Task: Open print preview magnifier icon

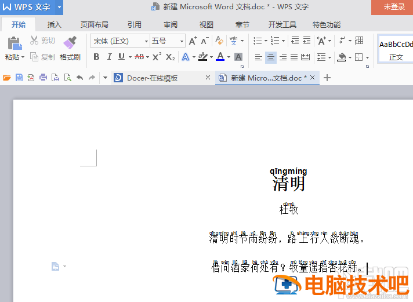Action: pos(68,78)
